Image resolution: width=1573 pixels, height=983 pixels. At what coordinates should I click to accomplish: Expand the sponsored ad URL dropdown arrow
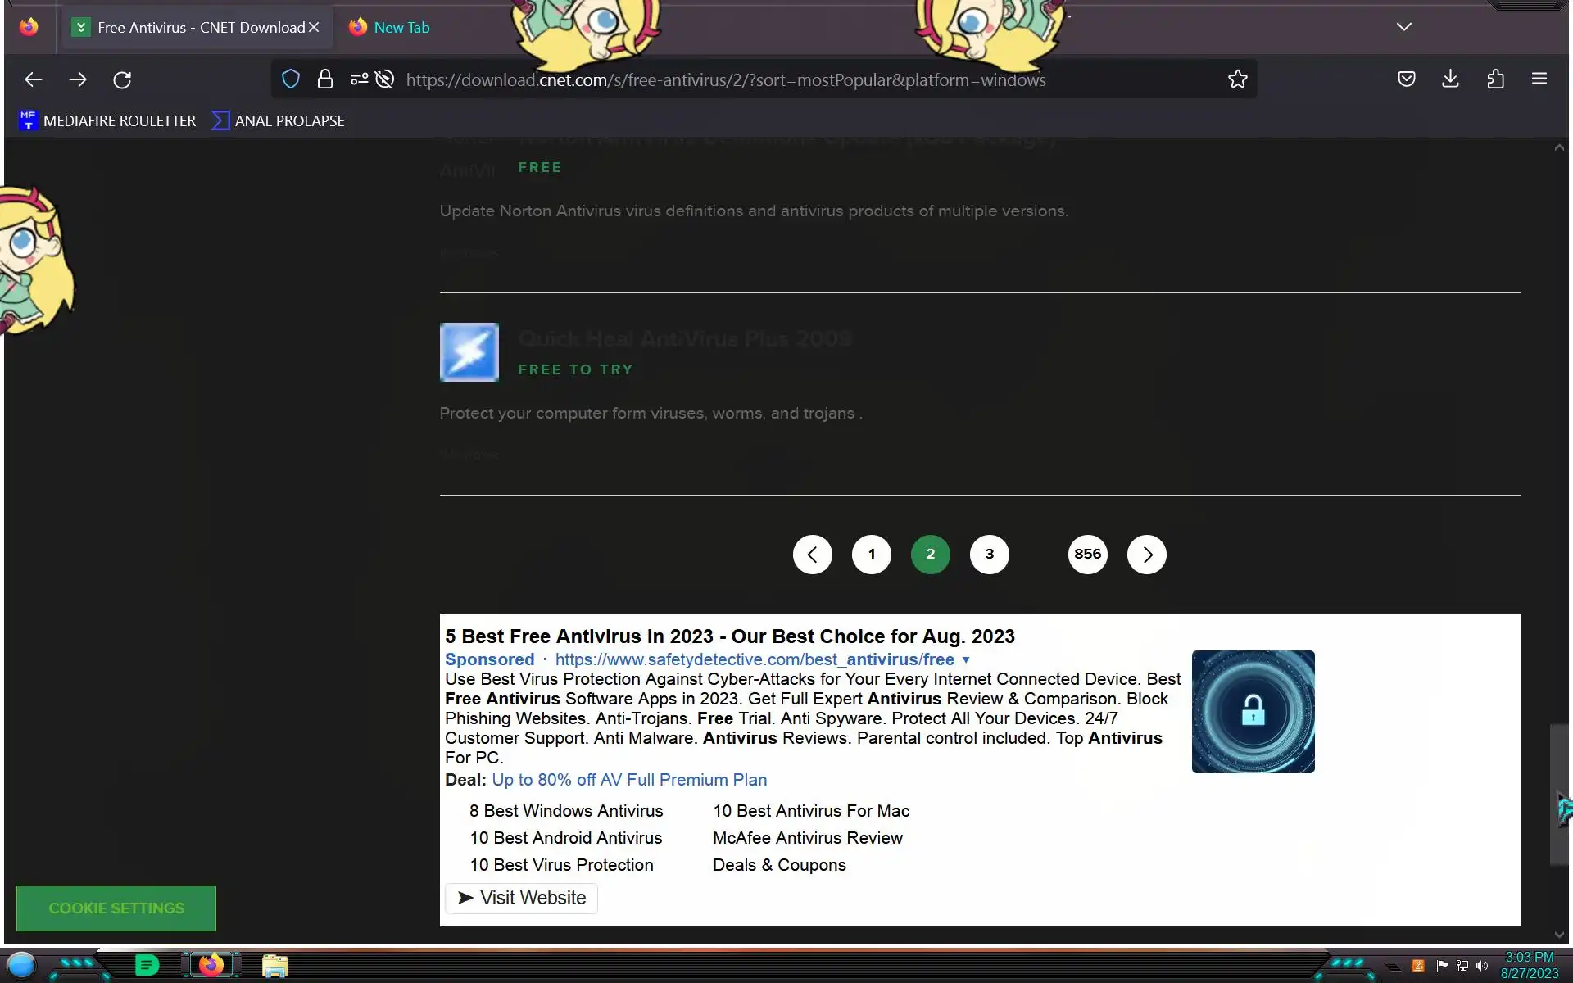click(966, 660)
